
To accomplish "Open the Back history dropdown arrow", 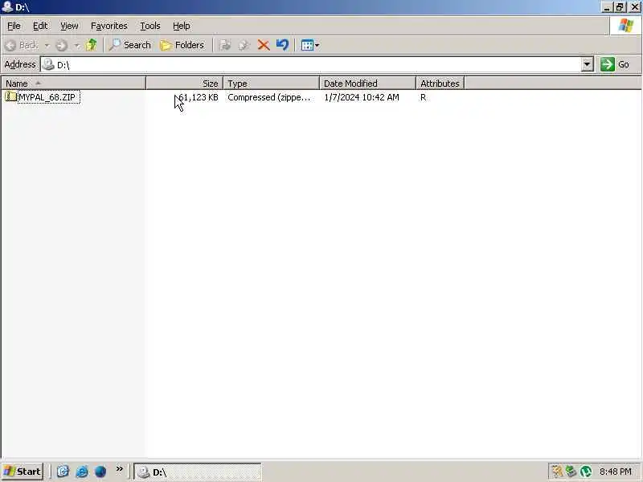I will click(x=47, y=45).
